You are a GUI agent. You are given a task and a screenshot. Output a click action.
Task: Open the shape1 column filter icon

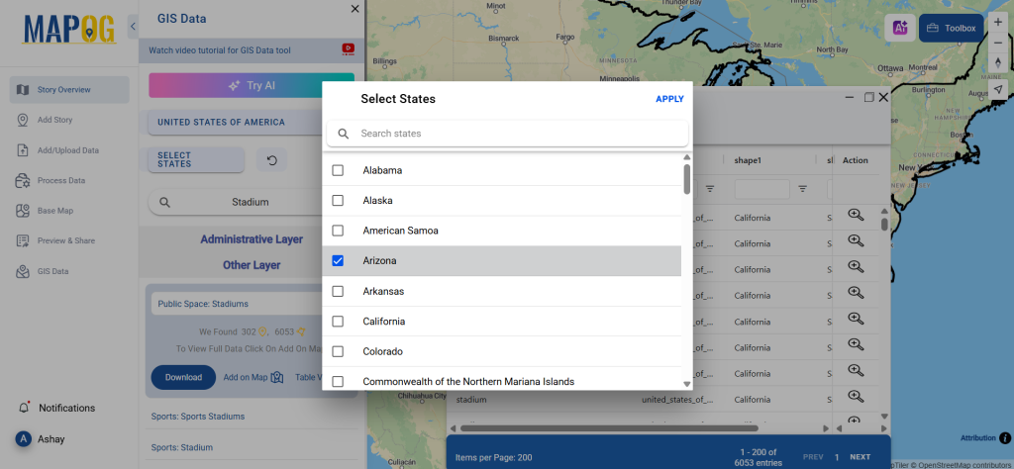point(802,189)
